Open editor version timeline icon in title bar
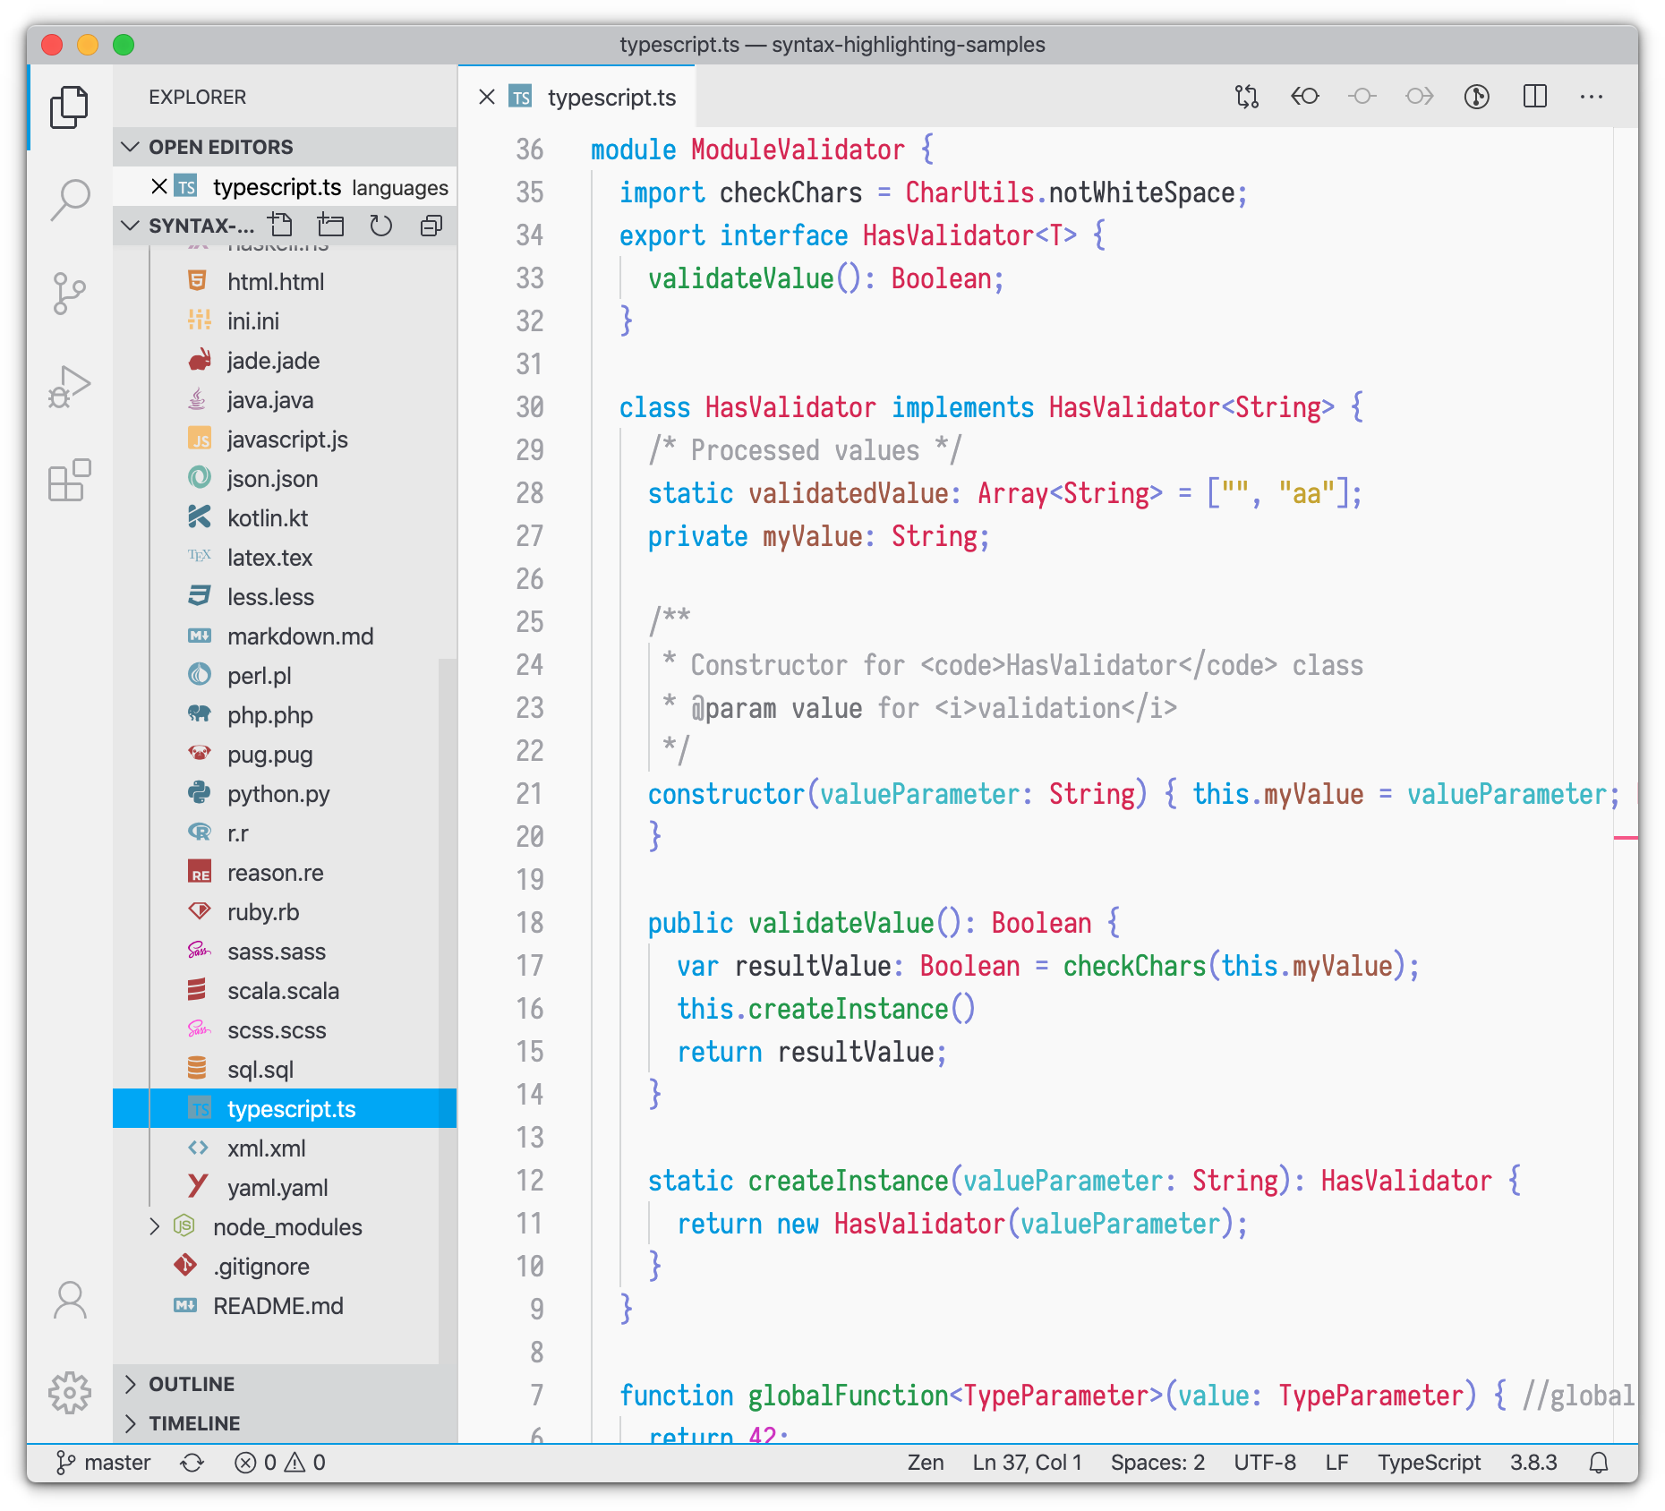 [1478, 97]
